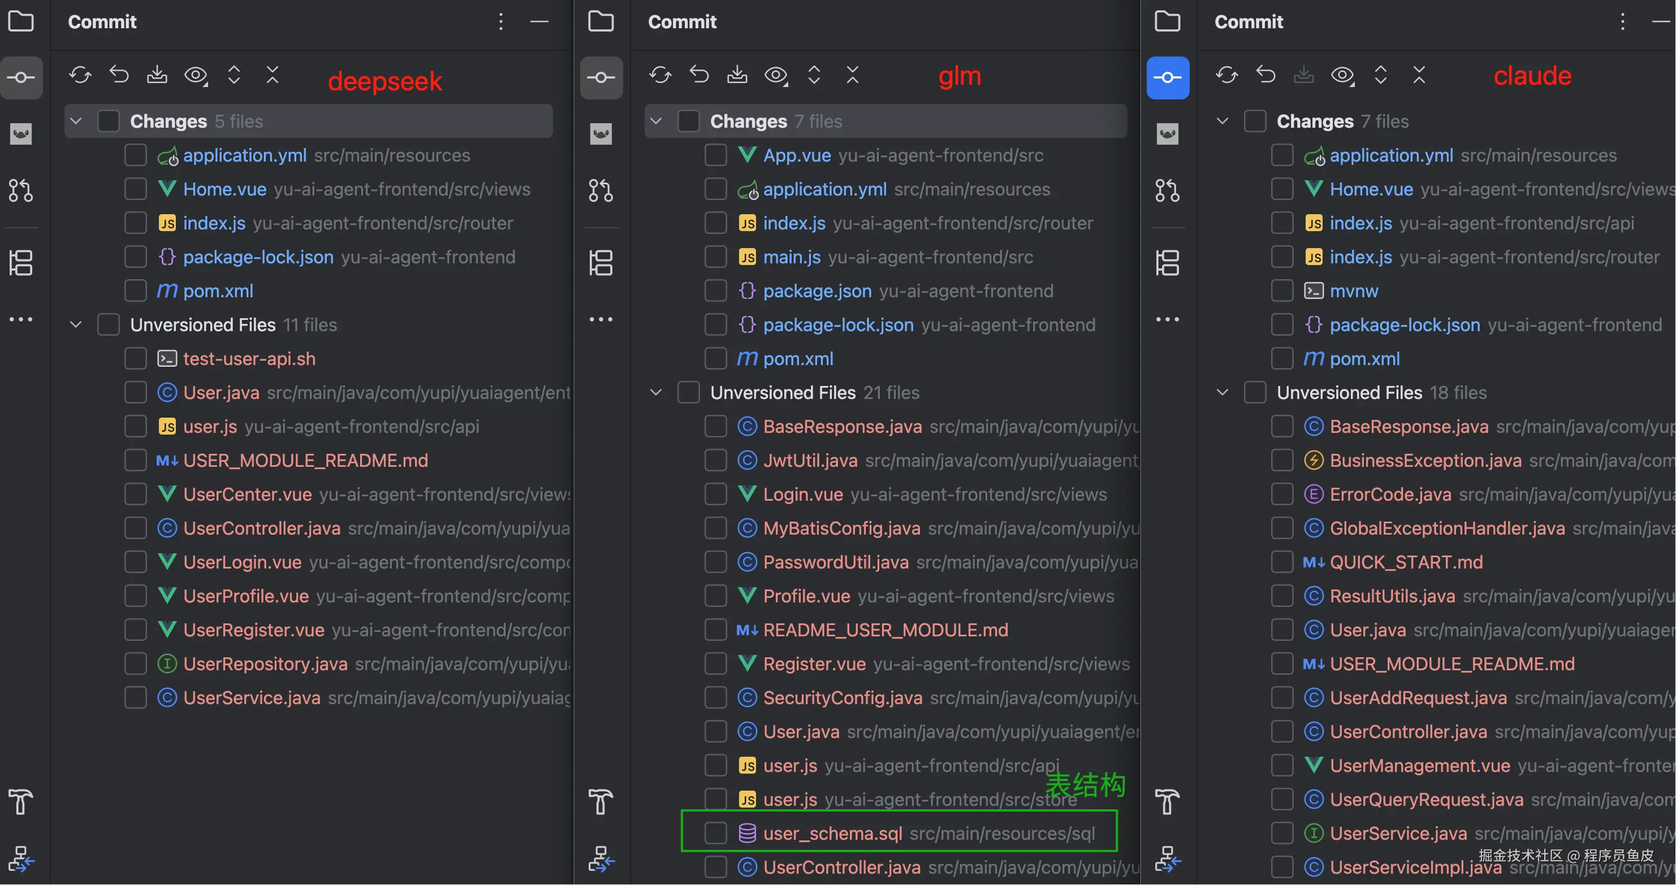
Task: Tick the mvnw file checkbox
Action: point(1282,290)
